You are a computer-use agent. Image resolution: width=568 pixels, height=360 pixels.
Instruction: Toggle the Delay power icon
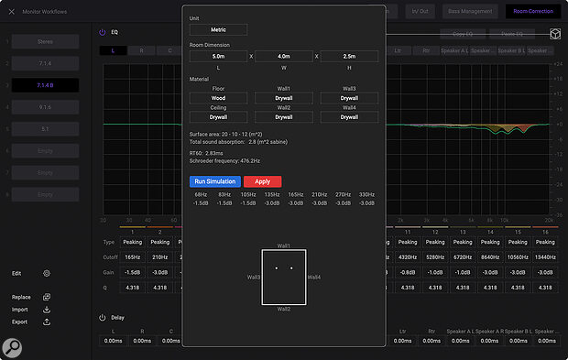103,318
